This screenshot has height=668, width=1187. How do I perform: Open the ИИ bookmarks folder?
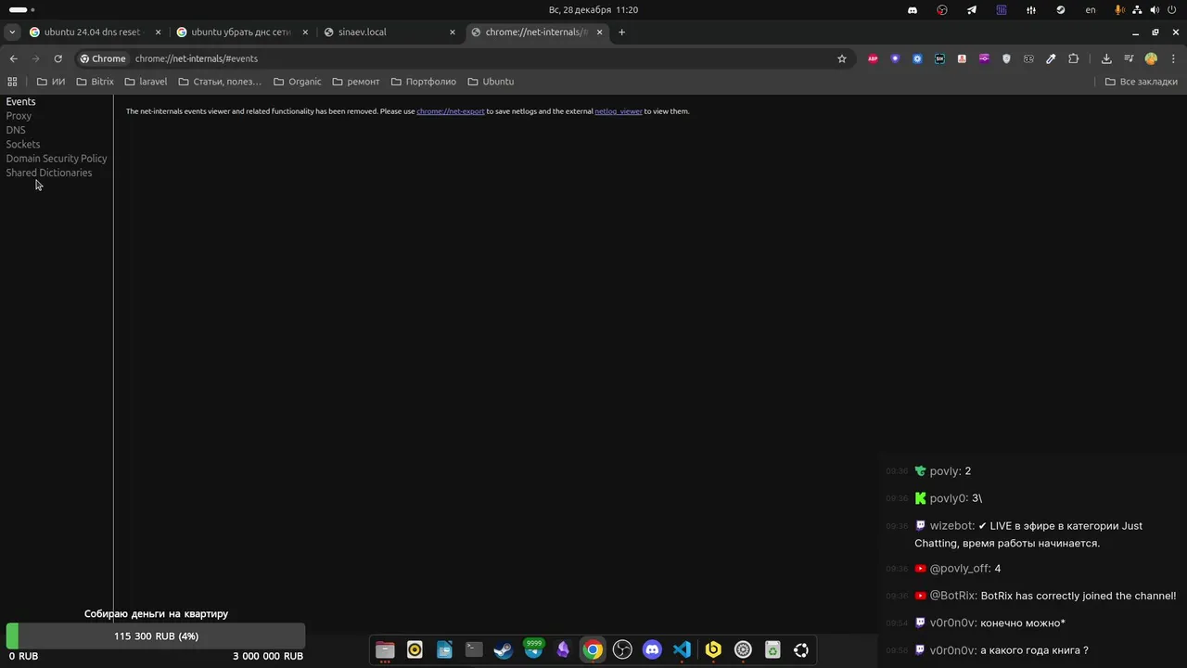click(x=51, y=82)
